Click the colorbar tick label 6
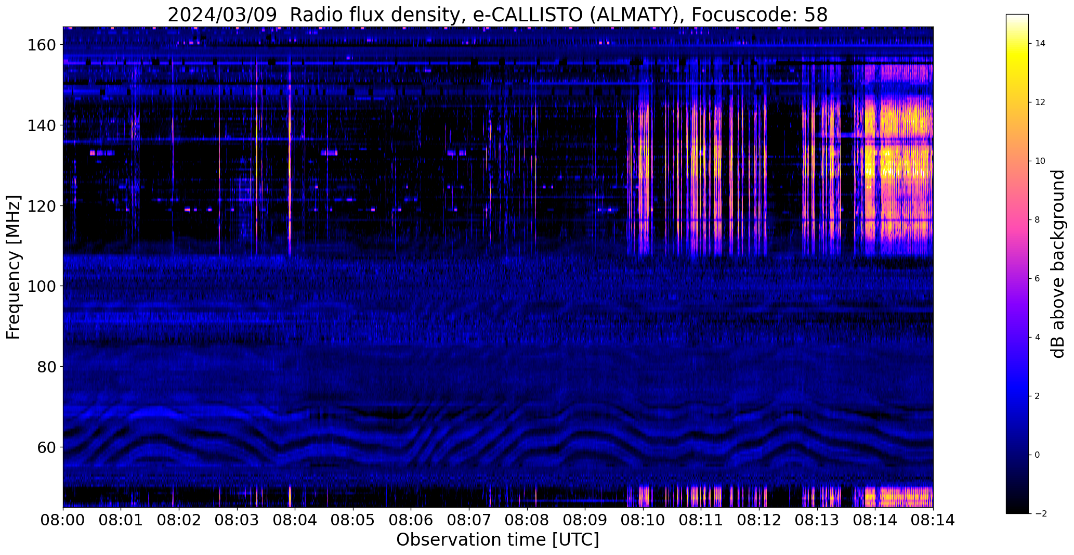This screenshot has width=1074, height=555. [1038, 279]
